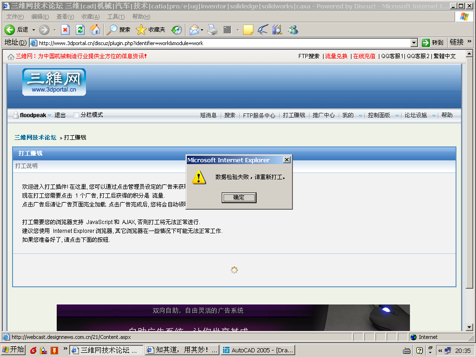Click the Mail envelope icon
476x357 pixels.
tap(194, 30)
